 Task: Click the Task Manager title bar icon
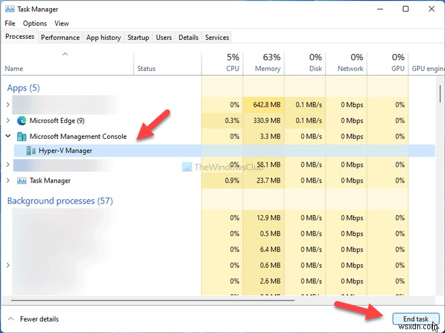[x=10, y=9]
